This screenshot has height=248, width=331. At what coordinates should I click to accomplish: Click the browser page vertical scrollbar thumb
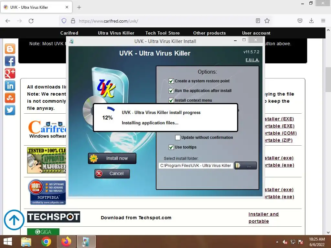[328, 79]
